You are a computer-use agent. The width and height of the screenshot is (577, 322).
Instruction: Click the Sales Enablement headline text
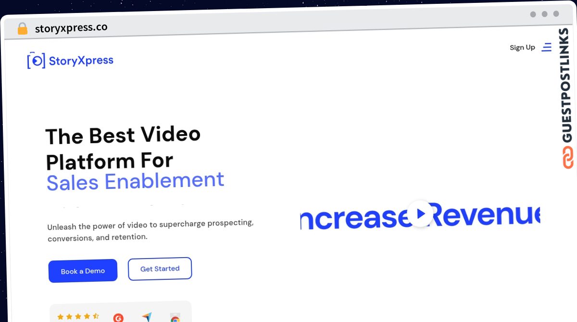tap(135, 181)
